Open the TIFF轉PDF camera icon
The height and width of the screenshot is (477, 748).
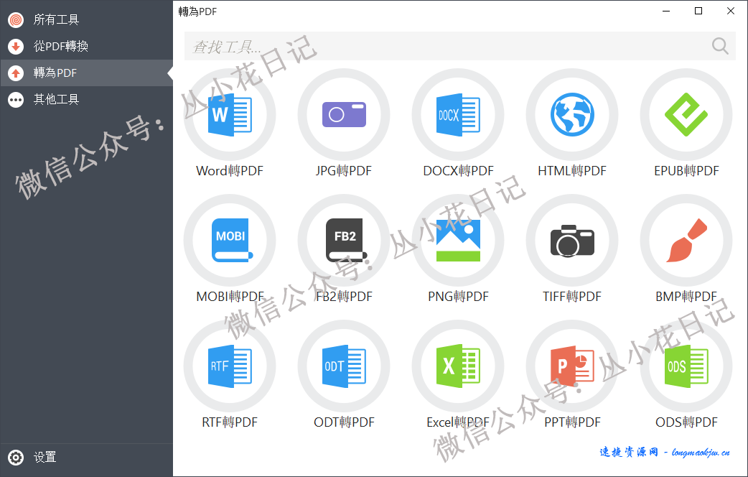click(572, 240)
